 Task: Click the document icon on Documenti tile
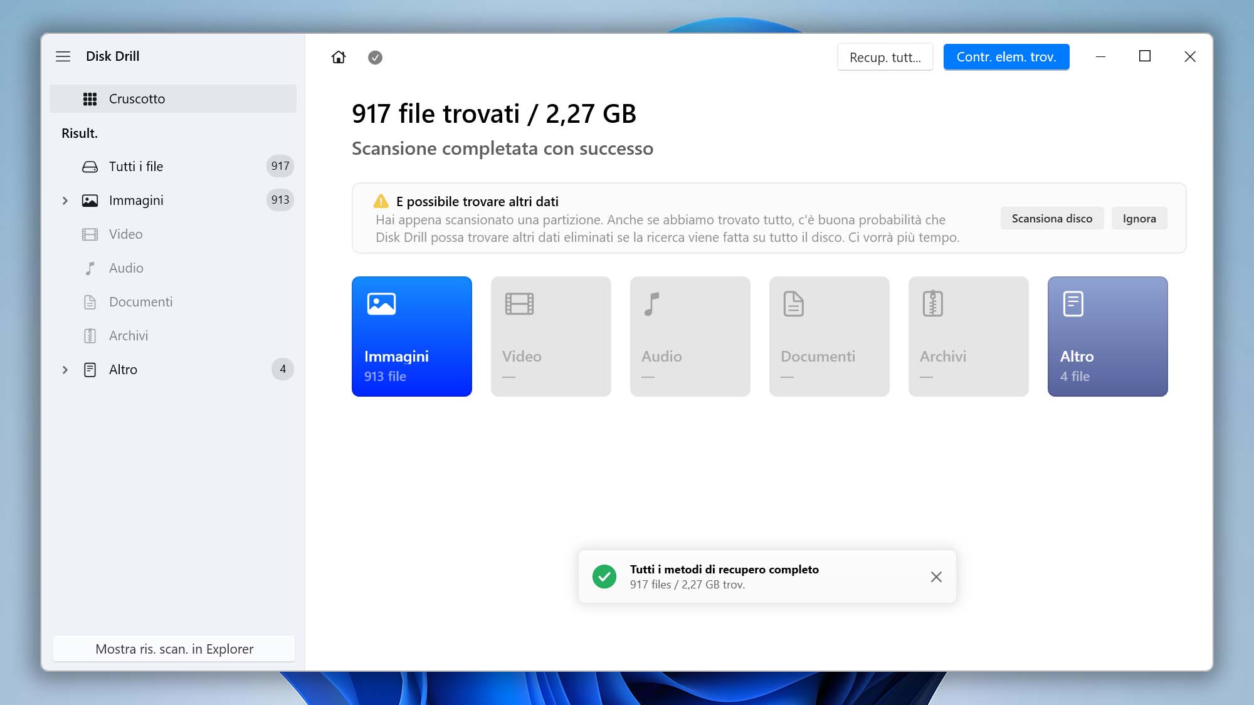coord(794,304)
